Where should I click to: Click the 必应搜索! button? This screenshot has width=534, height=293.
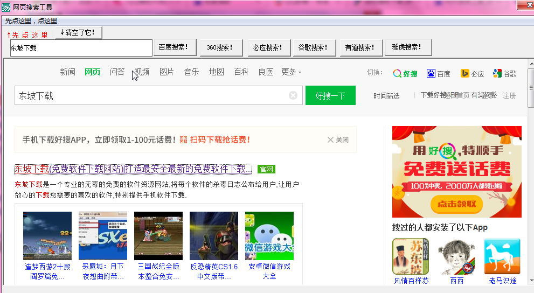269,47
